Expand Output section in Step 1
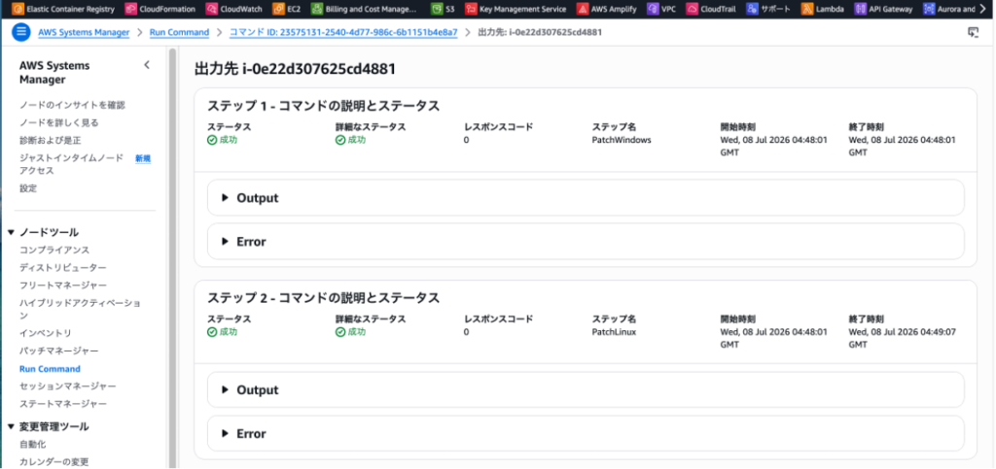Image resolution: width=996 pixels, height=469 pixels. (586, 198)
